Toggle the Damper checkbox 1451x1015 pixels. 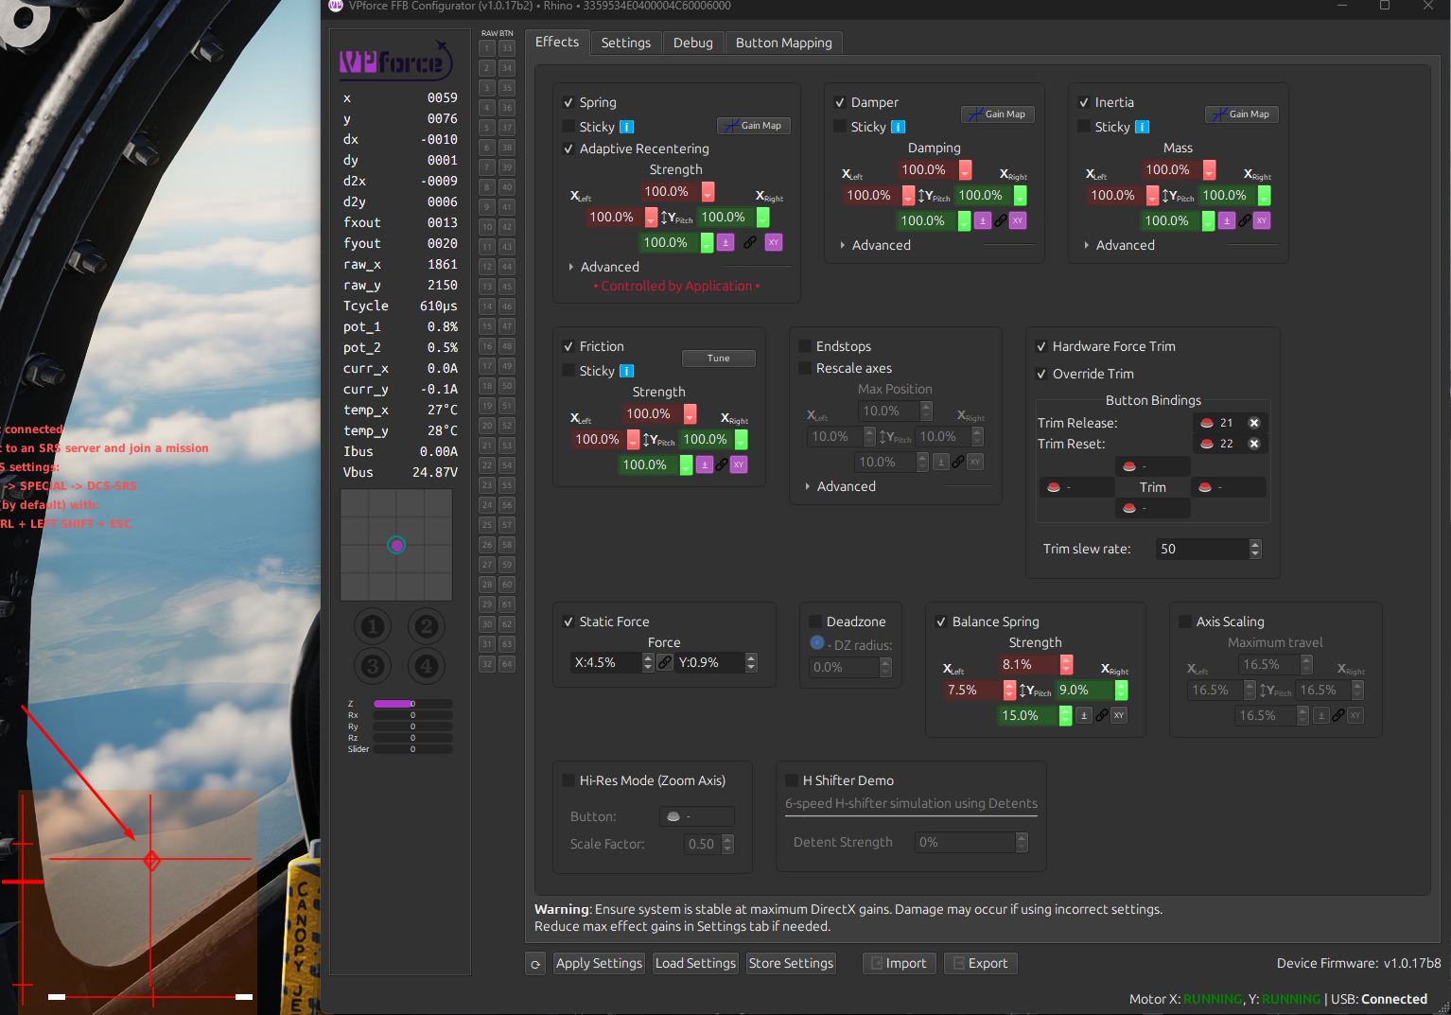[840, 102]
